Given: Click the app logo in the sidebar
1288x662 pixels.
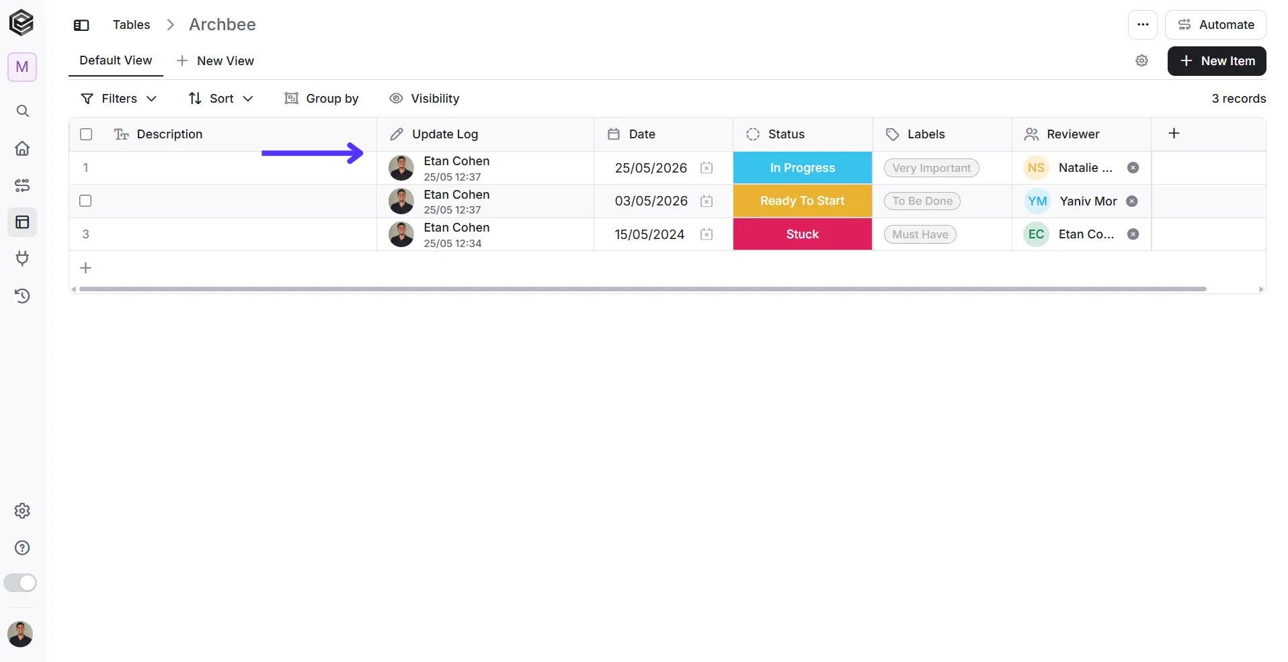Looking at the screenshot, I should (x=22, y=23).
